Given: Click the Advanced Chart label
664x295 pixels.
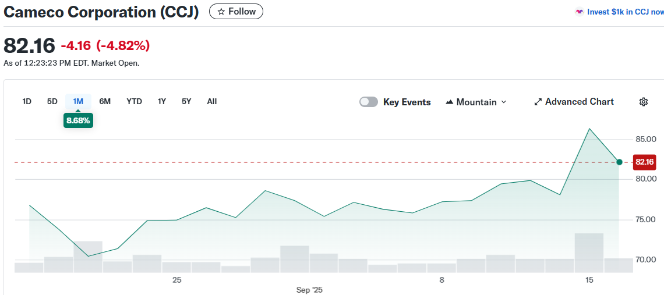Looking at the screenshot, I should (x=579, y=102).
